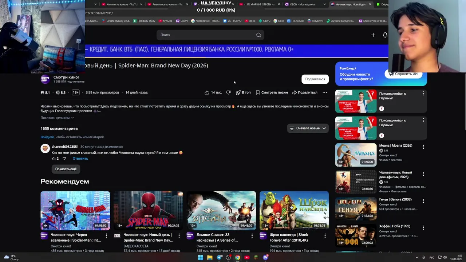Screen dimensions: 466x262
Task: Open options menu for Шрэк навсегда card
Action: 325,236
